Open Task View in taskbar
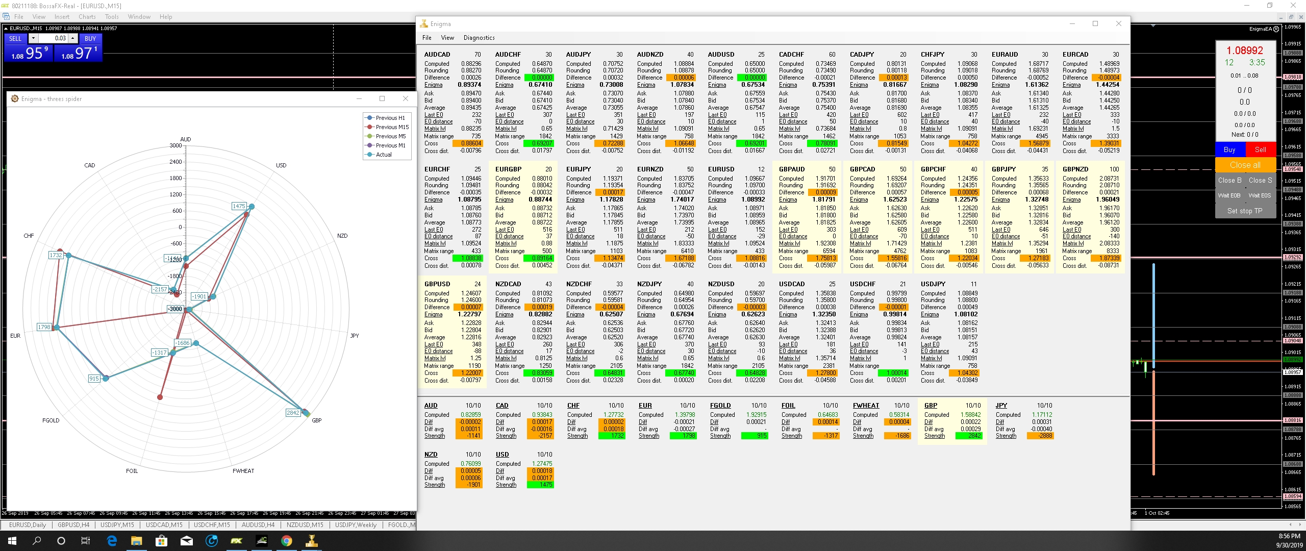The image size is (1306, 551). click(86, 541)
